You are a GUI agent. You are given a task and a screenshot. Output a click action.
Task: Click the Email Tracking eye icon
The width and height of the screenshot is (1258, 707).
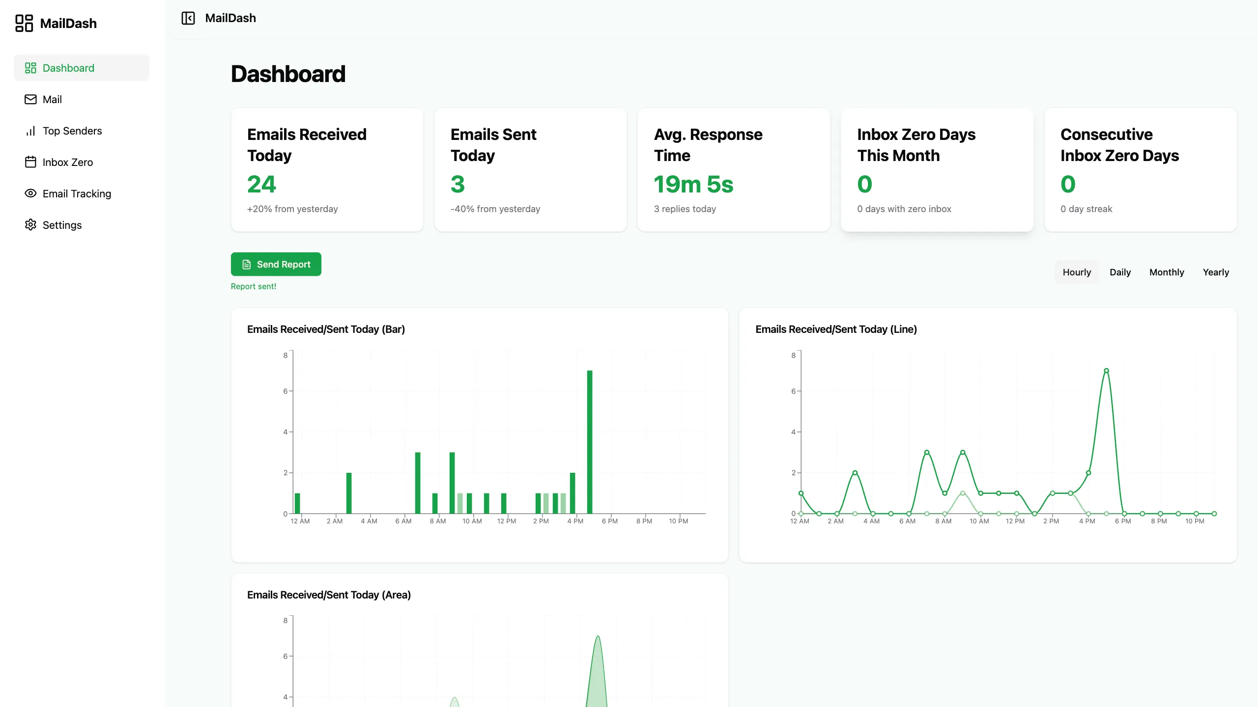pyautogui.click(x=30, y=193)
